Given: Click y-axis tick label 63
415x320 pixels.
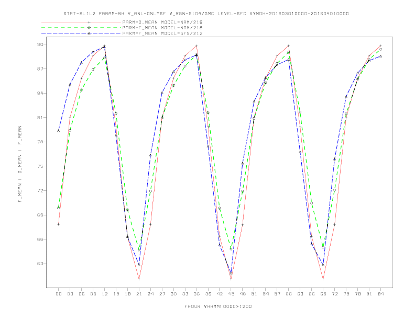Looking at the screenshot, I should [40, 264].
